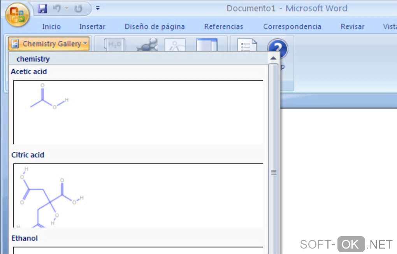Screen dimensions: 397x254
Task: Insert the Acetic acid structure
Action: [138, 112]
